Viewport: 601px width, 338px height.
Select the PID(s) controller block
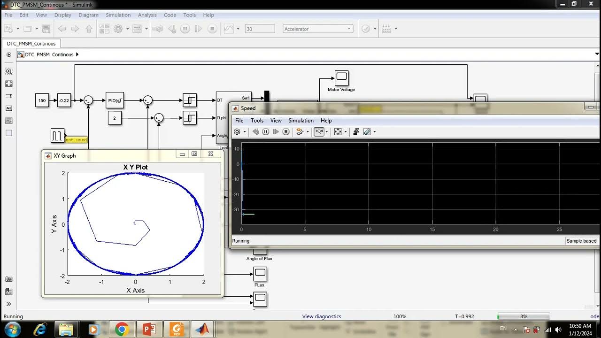pos(115,100)
